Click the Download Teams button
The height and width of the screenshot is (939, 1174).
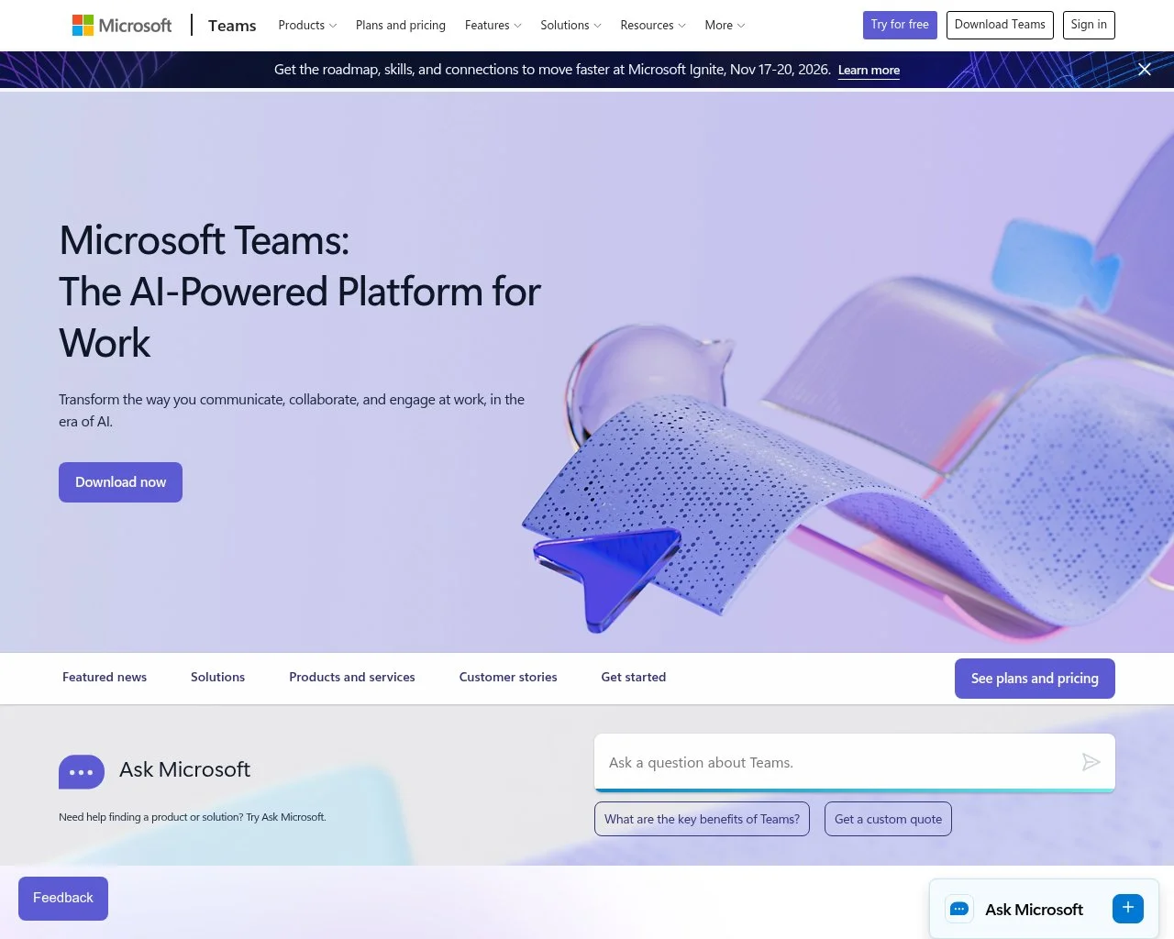click(1000, 25)
